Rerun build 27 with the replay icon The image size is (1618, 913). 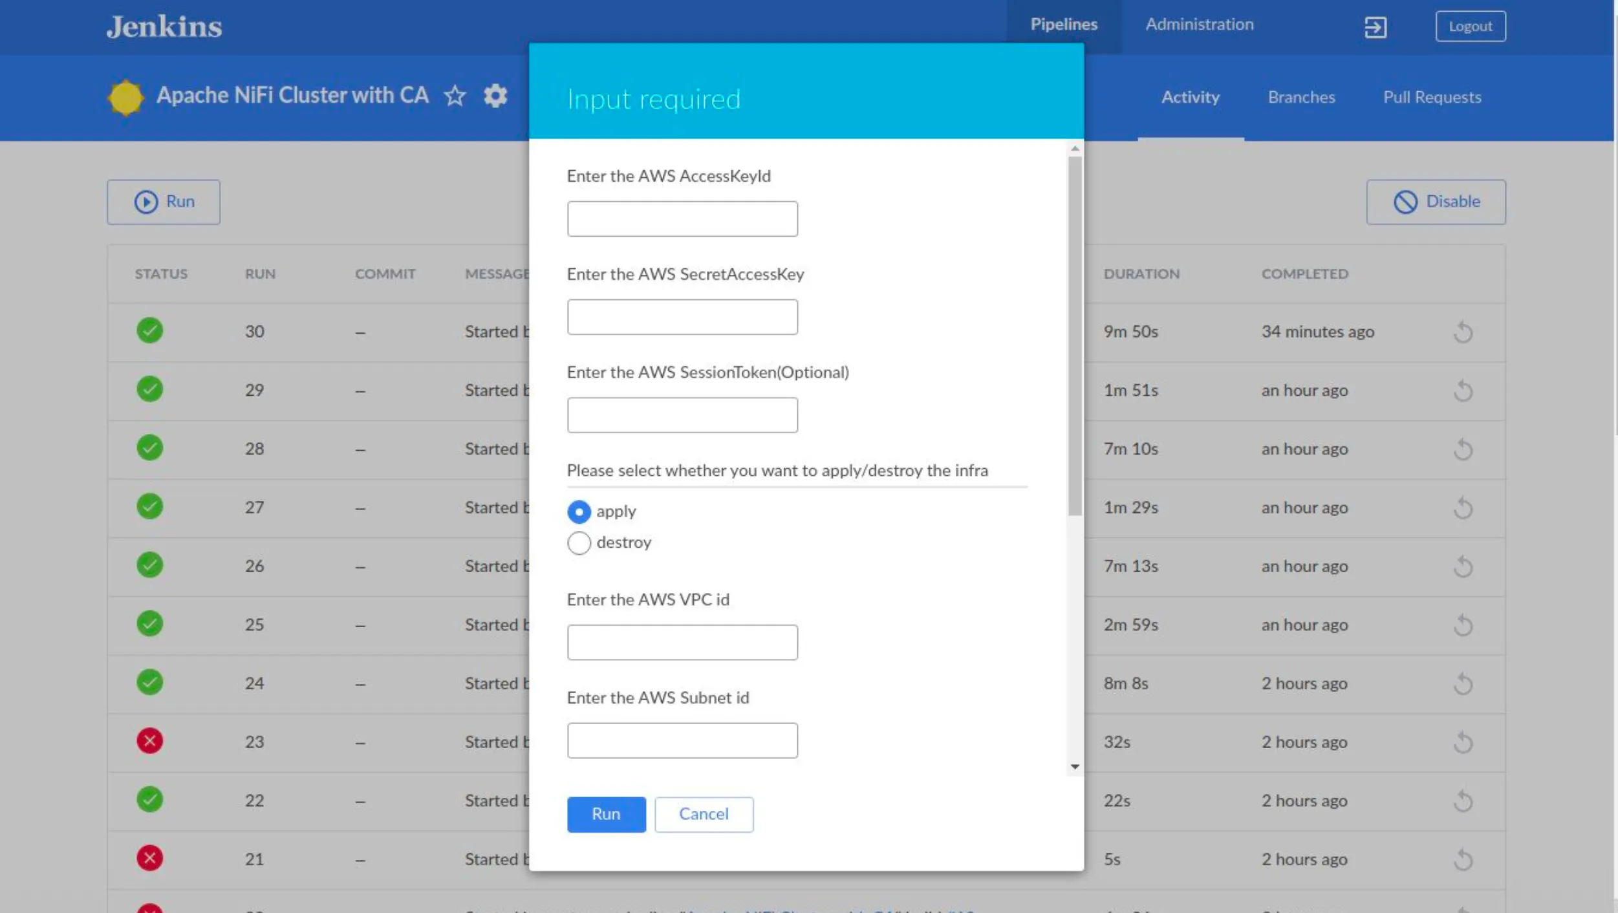coord(1463,508)
